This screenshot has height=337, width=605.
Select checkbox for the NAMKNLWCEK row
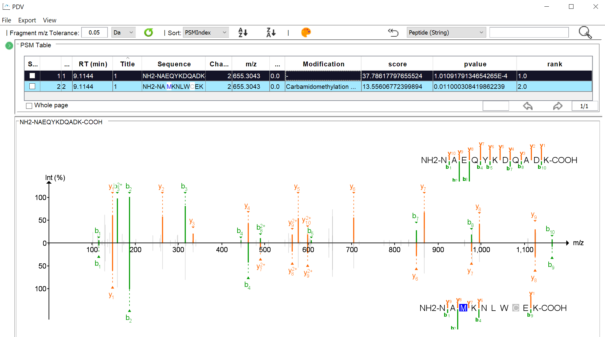point(32,86)
